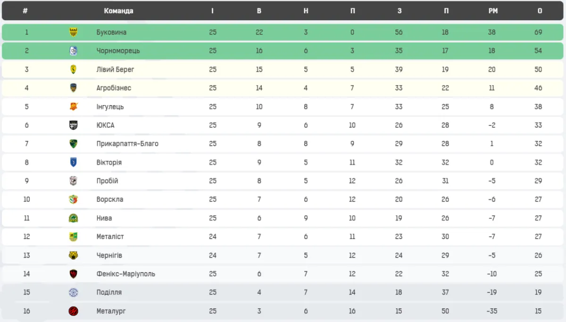Screen dimensions: 566x322
Task: Click Буковина's 69 points cell
Action: tap(539, 33)
